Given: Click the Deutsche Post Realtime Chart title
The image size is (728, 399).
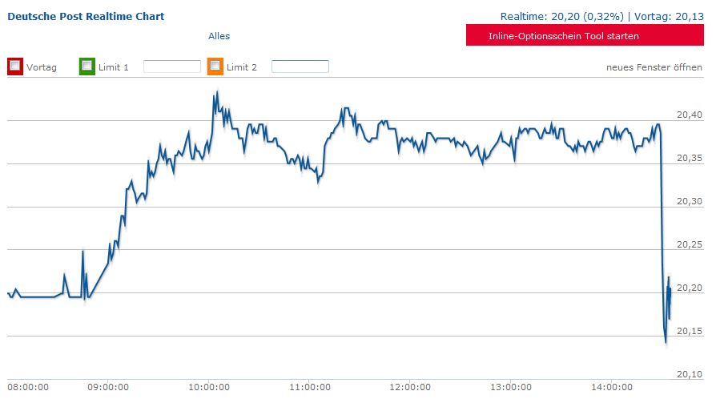Looking at the screenshot, I should coord(86,16).
